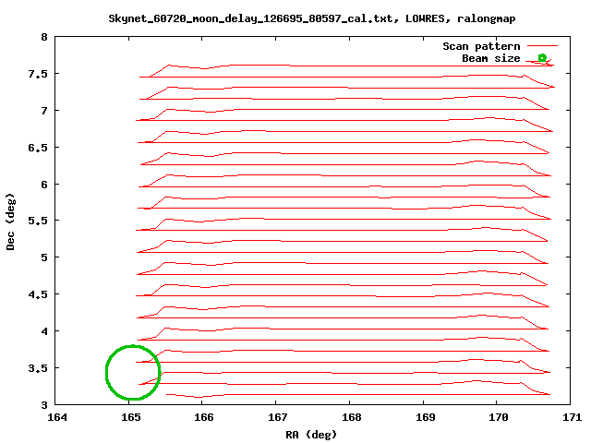Click the "RA (deg)" axis label

(311, 435)
